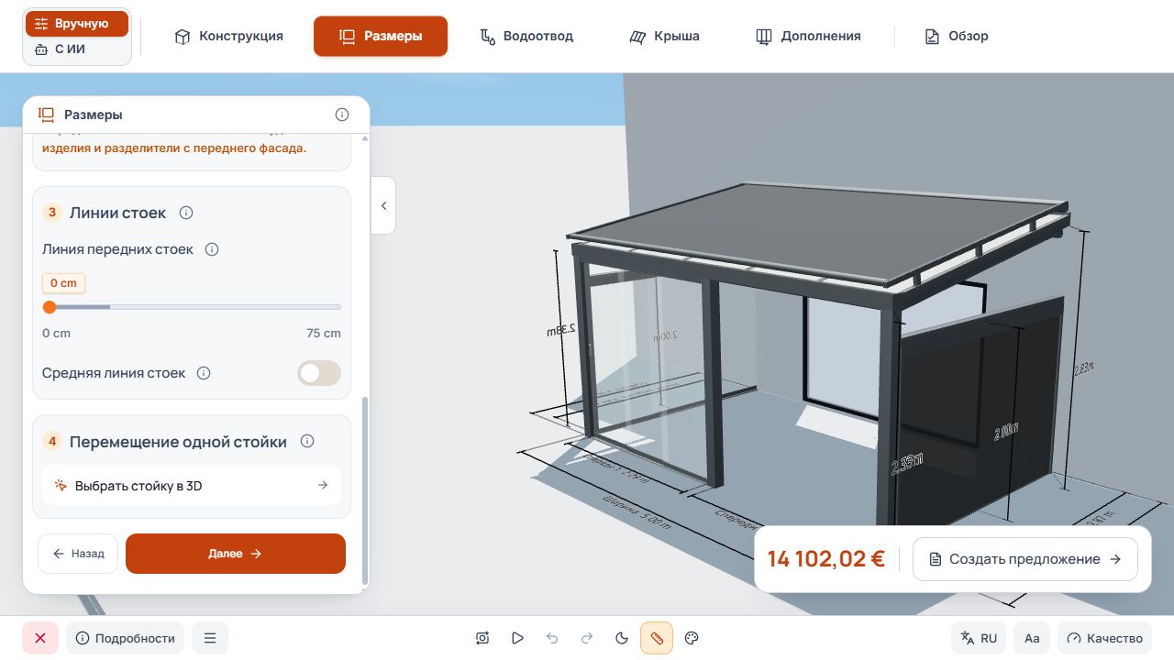Viewport: 1174px width, 660px height.
Task: Open the Конструкция tab
Action: click(228, 37)
